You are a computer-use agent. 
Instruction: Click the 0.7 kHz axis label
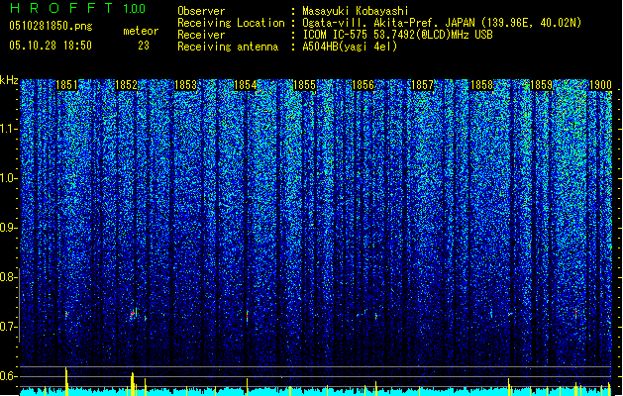click(x=9, y=327)
